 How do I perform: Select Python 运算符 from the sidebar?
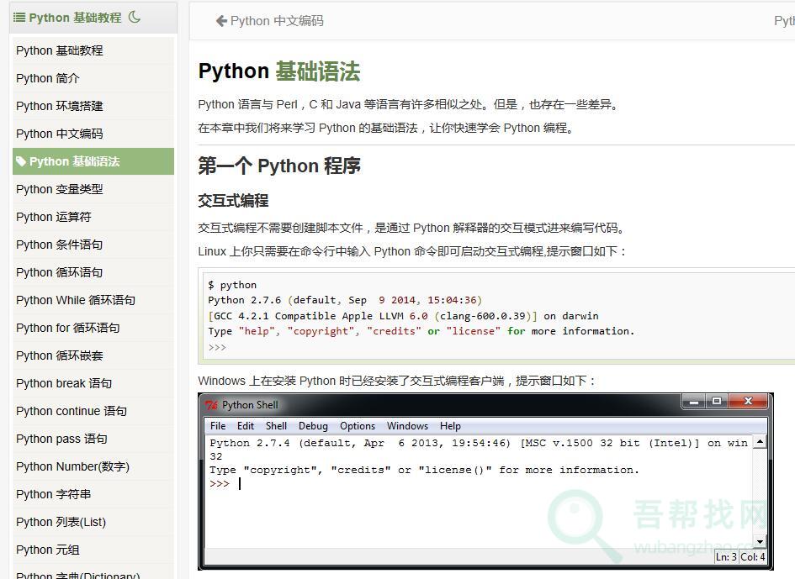click(53, 217)
